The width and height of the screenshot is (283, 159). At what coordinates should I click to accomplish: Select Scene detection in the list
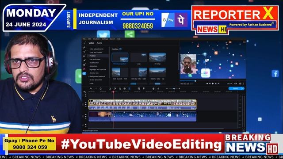pos(96,80)
